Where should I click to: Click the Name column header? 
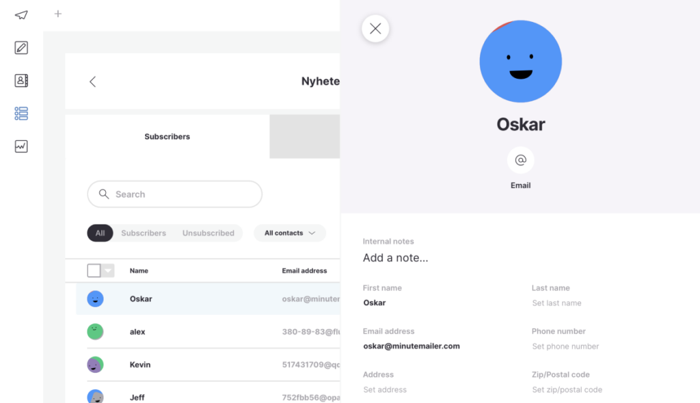click(x=139, y=270)
